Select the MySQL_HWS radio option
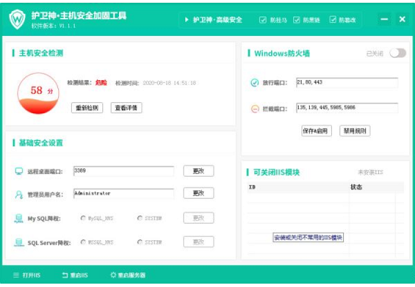Image resolution: width=415 pixels, height=287 pixels. click(83, 218)
